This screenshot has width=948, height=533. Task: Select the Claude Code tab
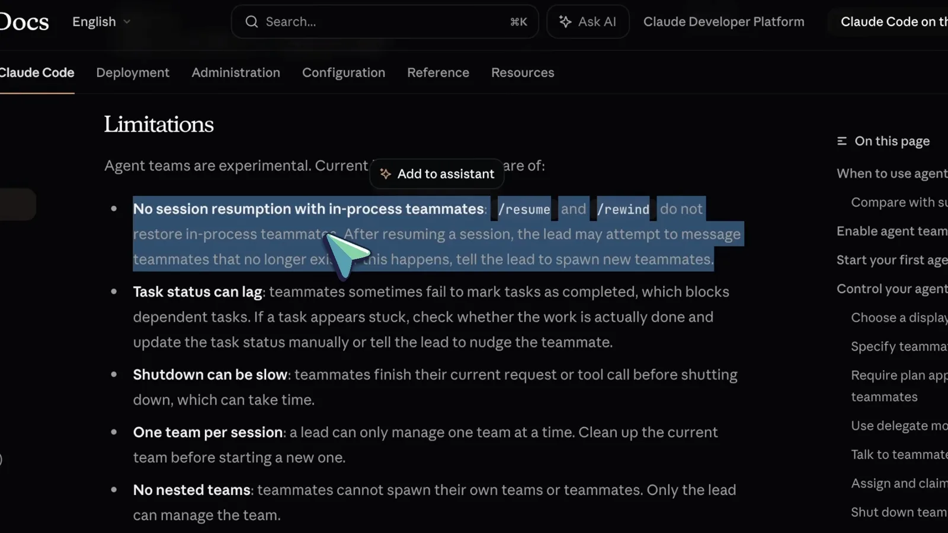(37, 72)
